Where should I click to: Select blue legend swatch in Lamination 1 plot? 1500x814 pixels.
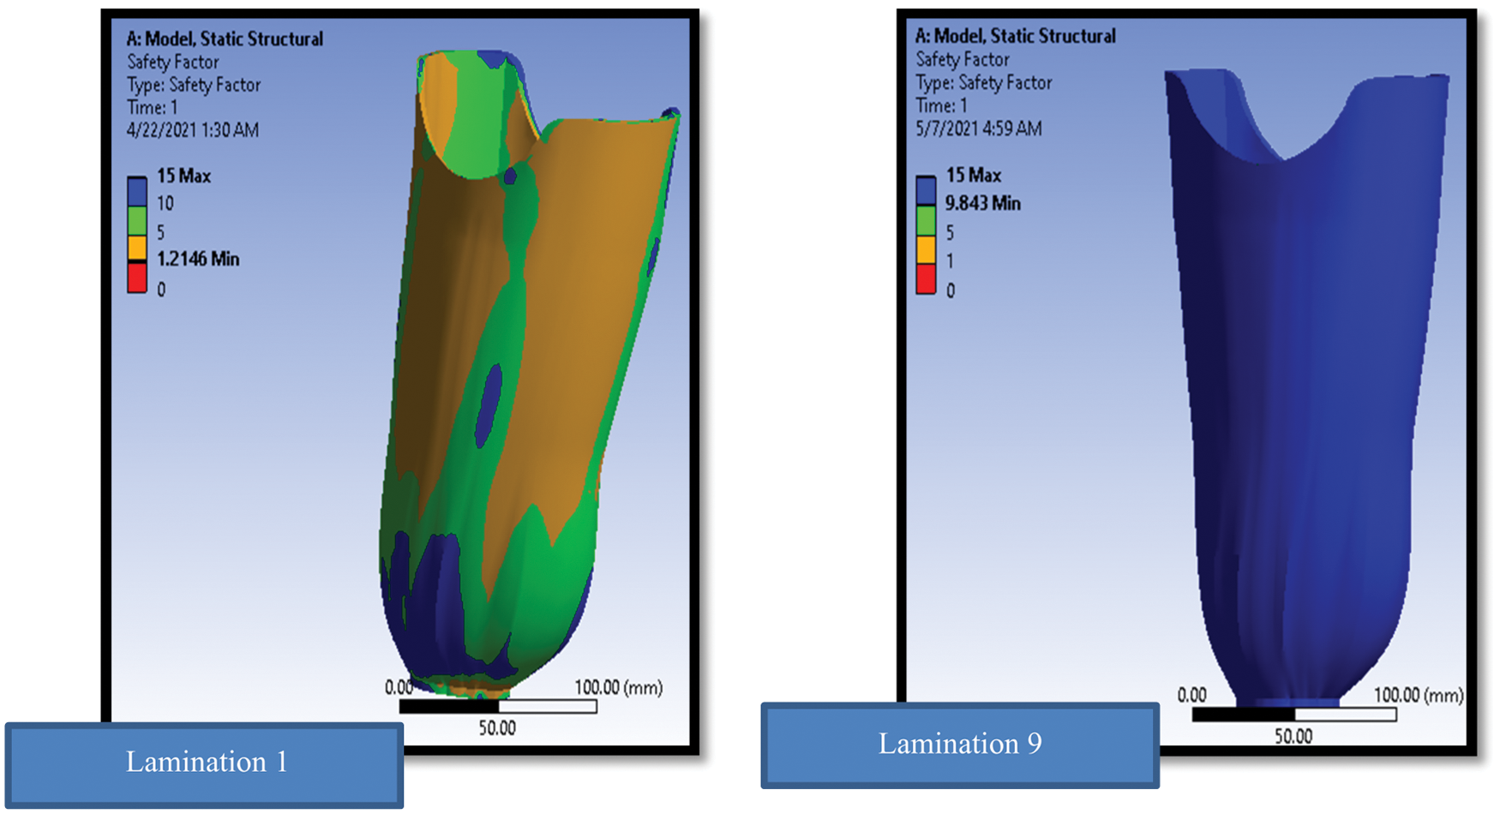click(x=137, y=191)
